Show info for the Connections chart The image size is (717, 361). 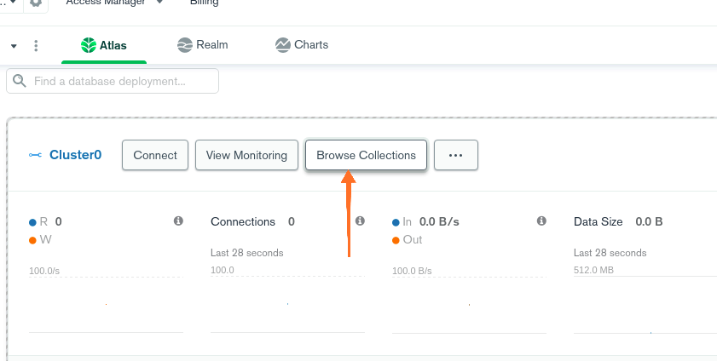pos(360,221)
